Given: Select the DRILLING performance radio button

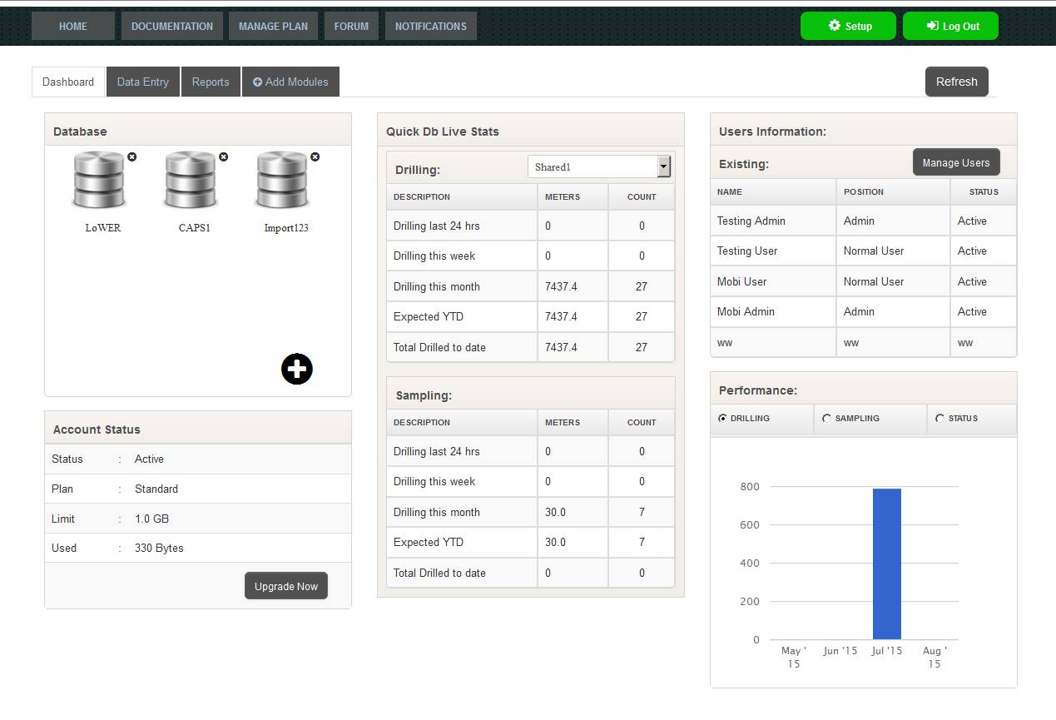Looking at the screenshot, I should tap(721, 419).
